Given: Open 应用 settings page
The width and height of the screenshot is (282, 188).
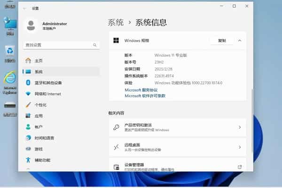Looking at the screenshot, I should coord(61,116).
